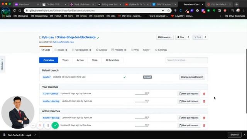Screen dimensions: 247x139
Task: Open the repository Settings tab
Action: pos(161,50)
